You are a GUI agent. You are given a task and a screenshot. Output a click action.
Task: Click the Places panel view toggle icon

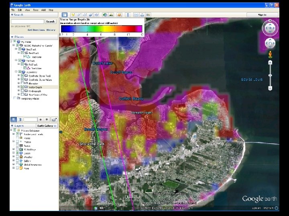20,120
